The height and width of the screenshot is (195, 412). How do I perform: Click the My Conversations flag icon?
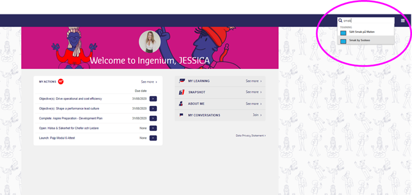(x=181, y=115)
